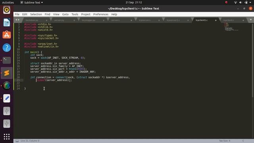254x143 pixels.
Task: Click previous tab arrow
Action: coord(16,20)
